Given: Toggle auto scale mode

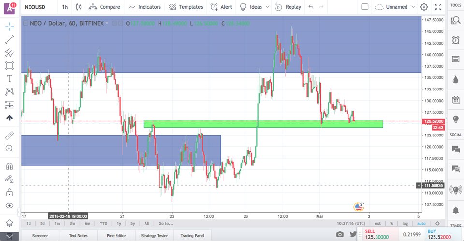Looking at the screenshot, I should click(421, 223).
